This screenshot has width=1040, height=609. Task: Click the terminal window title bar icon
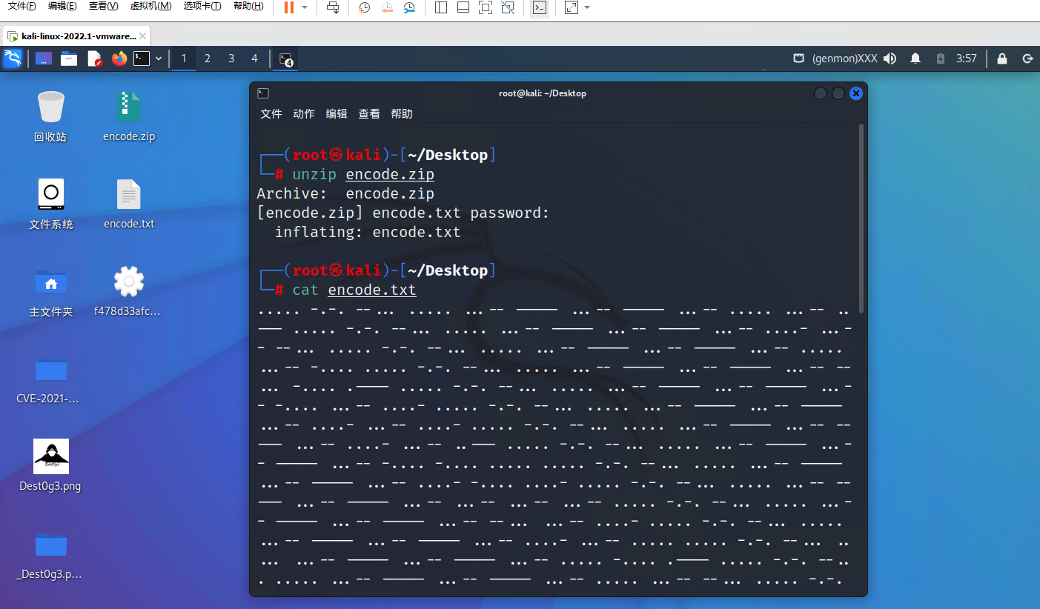point(263,93)
